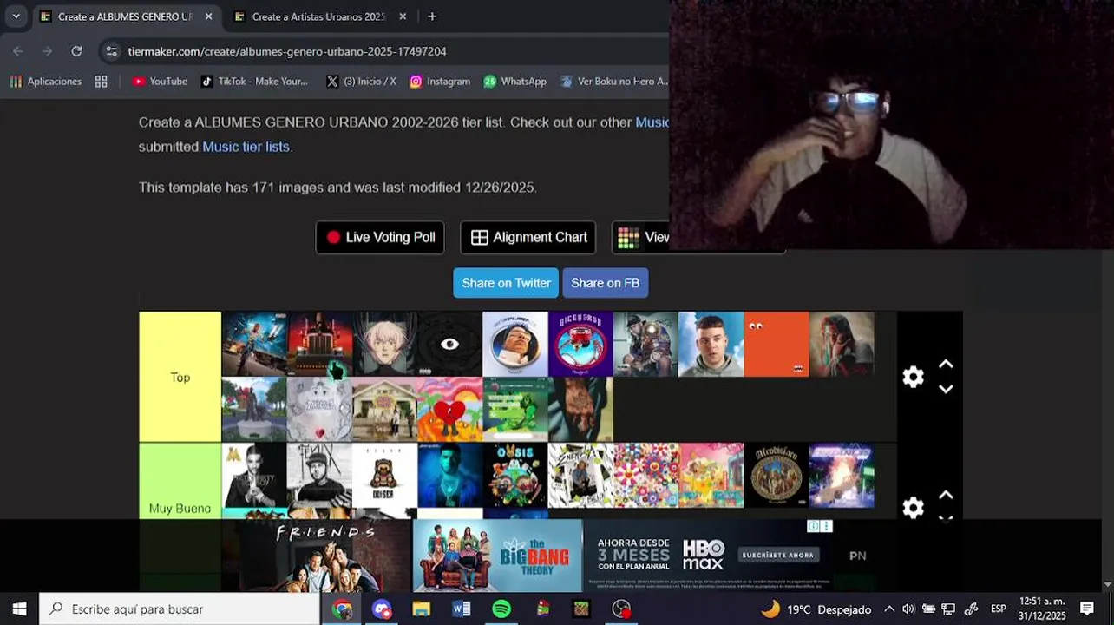Open settings gear for Top tier row
The width and height of the screenshot is (1114, 625).
point(913,377)
